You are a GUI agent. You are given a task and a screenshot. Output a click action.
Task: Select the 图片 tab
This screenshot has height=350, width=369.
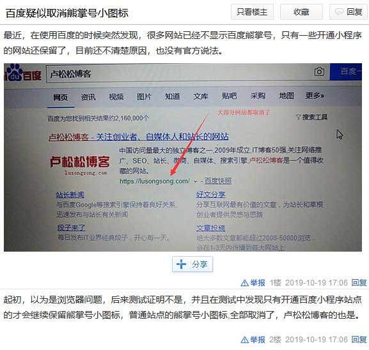click(144, 96)
